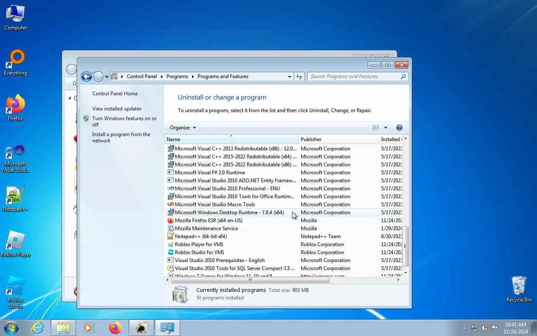Click Programs and Features breadcrumb
The width and height of the screenshot is (537, 336).
coord(223,76)
